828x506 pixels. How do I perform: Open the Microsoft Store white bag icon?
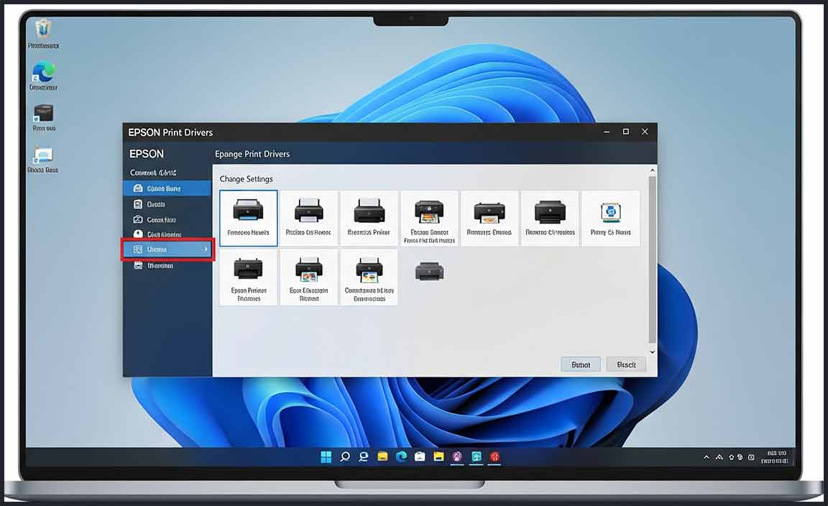(x=420, y=457)
